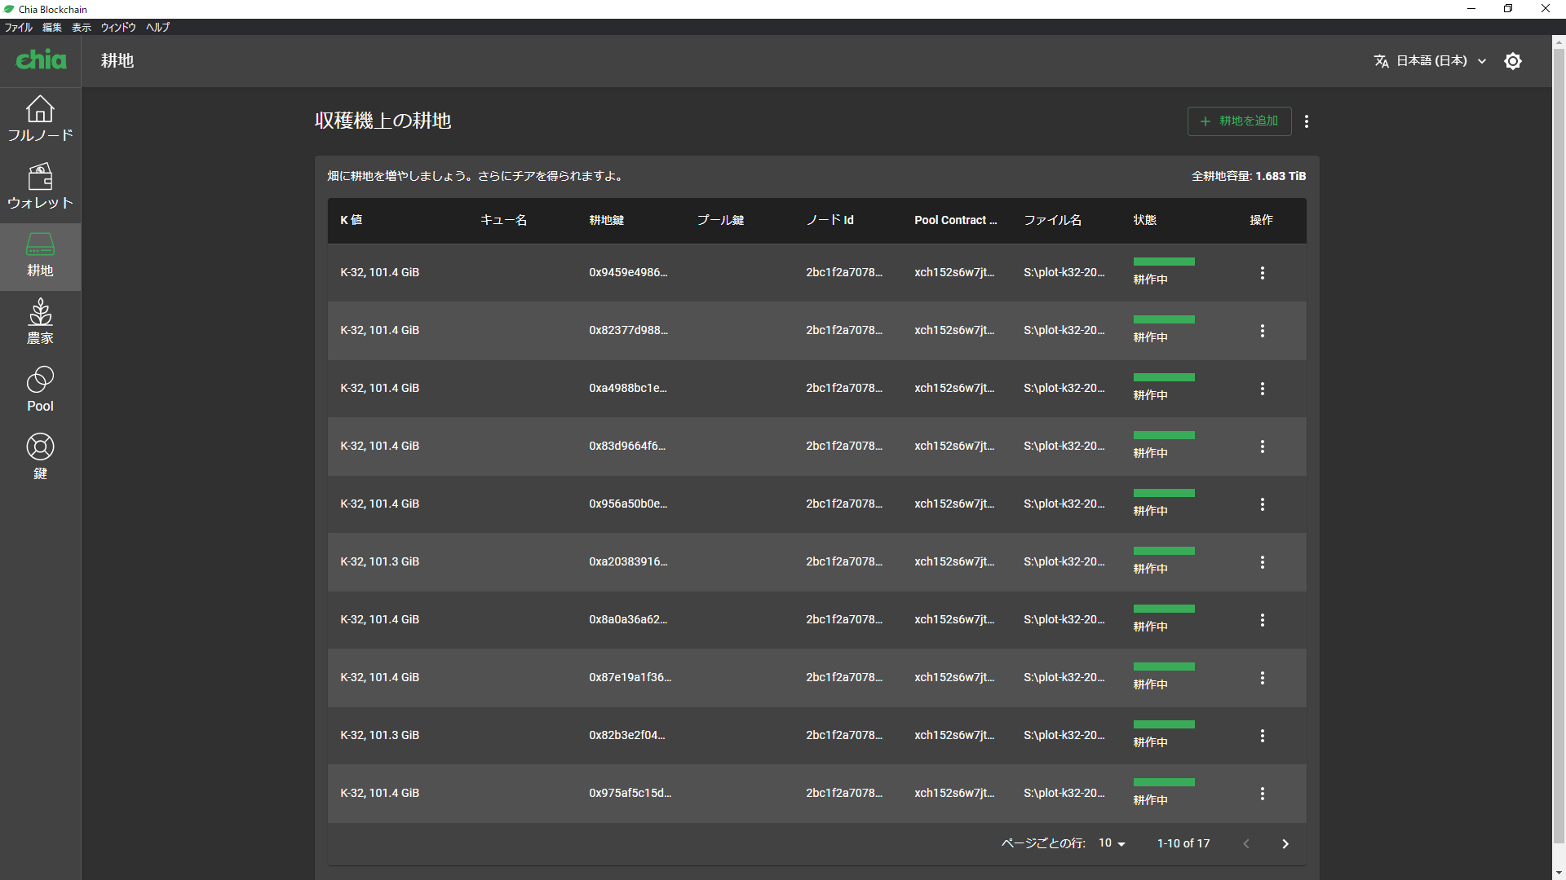Open actions menu for plot 0xa20383916
Image resolution: width=1566 pixels, height=880 pixels.
tap(1263, 562)
